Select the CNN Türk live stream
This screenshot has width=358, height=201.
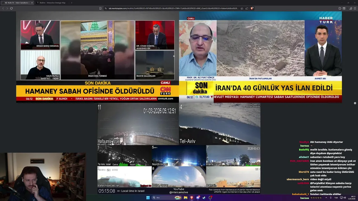click(97, 57)
